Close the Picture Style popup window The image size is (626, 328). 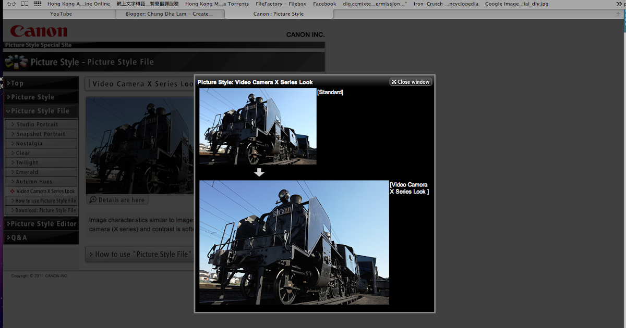(411, 82)
